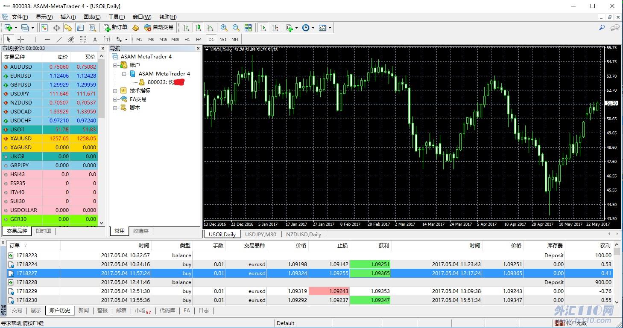Zoom out on the chart

point(236,28)
